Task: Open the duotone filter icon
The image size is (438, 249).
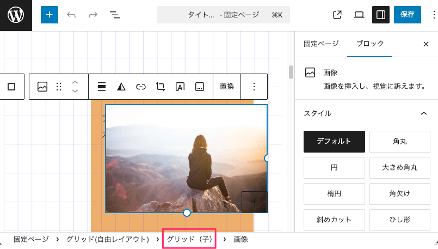Action: click(121, 87)
